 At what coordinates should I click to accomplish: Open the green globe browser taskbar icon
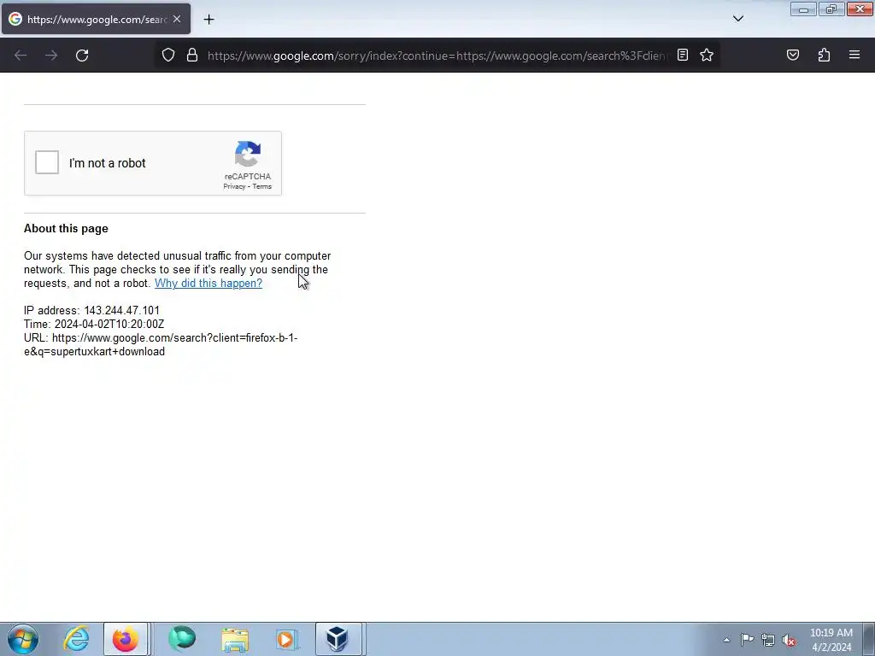tap(182, 639)
